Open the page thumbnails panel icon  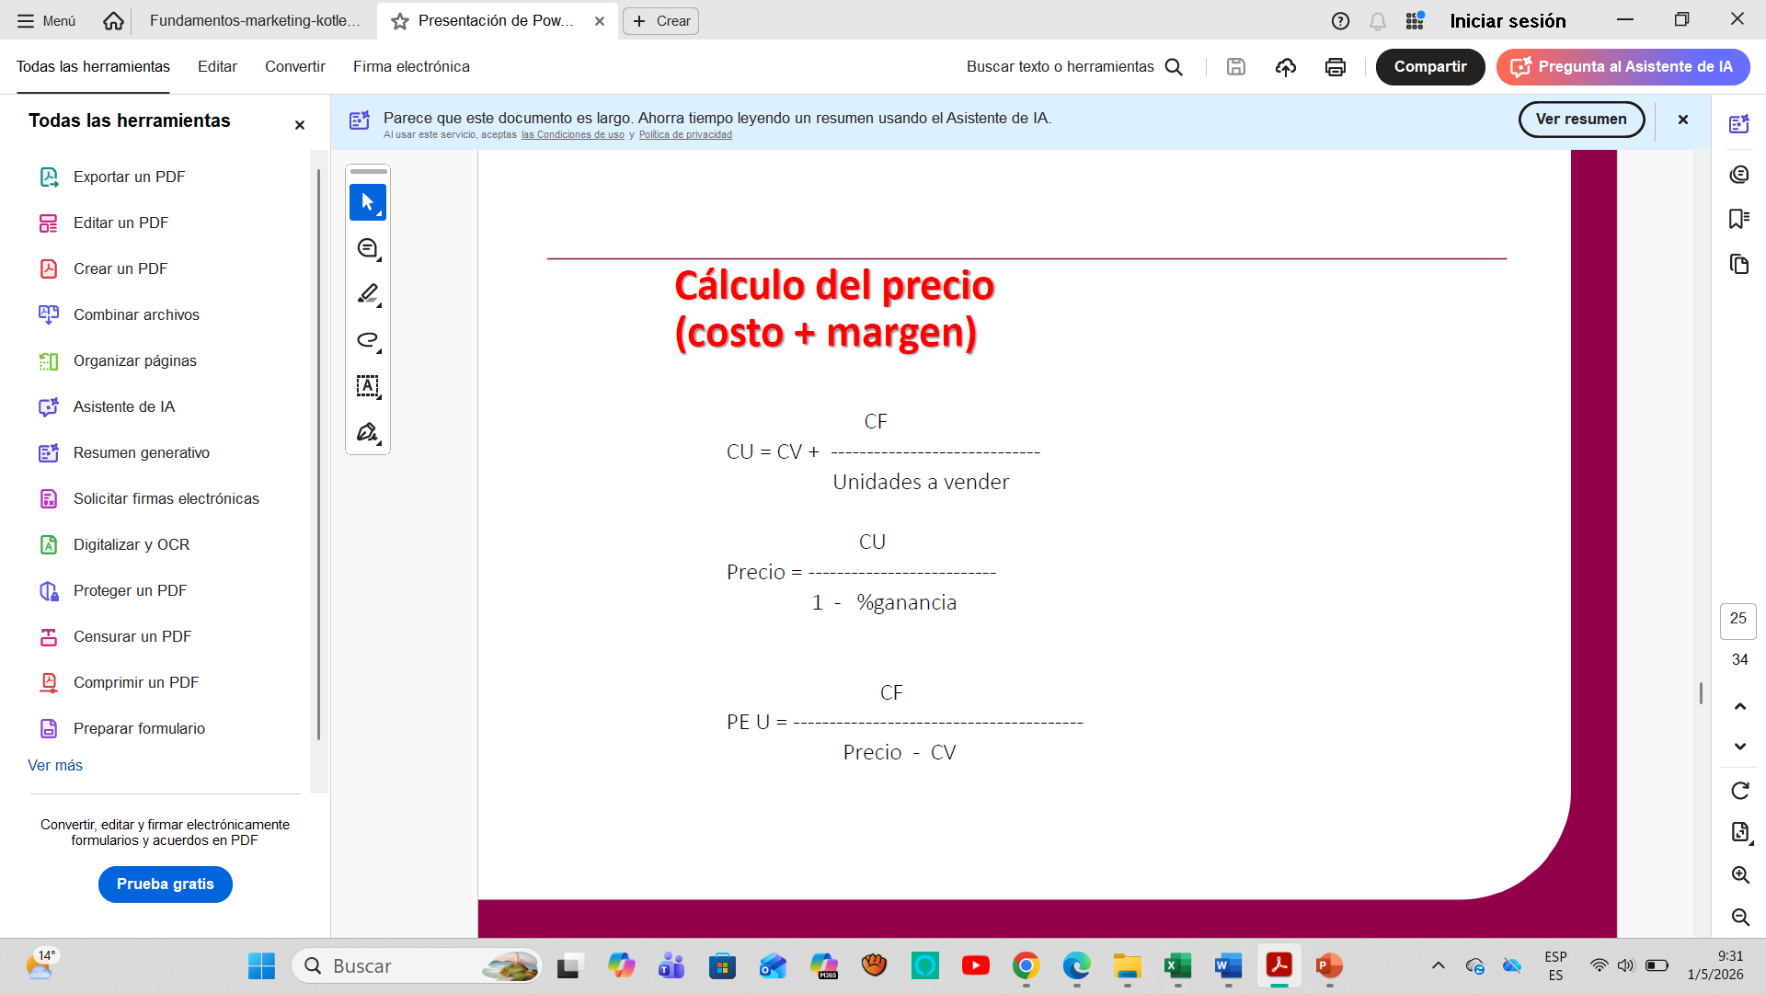[x=1739, y=265]
